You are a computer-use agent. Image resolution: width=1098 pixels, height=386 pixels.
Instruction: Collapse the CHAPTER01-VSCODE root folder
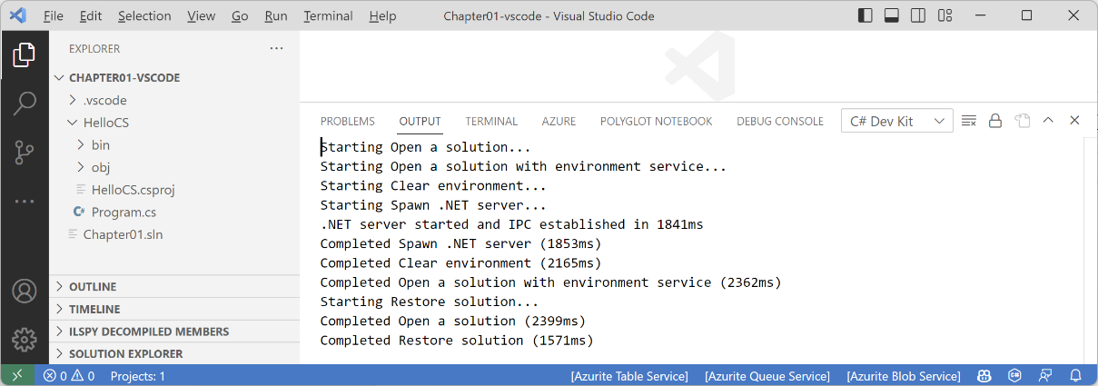click(x=174, y=78)
